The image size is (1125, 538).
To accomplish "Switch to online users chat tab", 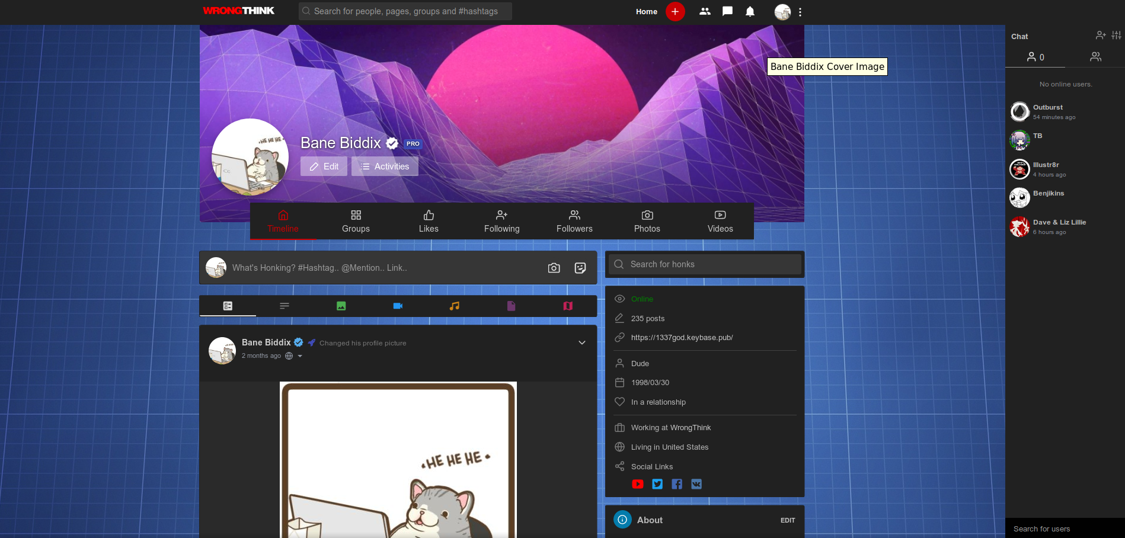I will [1035, 57].
